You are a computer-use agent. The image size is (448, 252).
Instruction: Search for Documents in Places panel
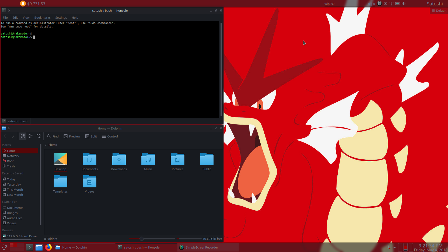coord(20,208)
